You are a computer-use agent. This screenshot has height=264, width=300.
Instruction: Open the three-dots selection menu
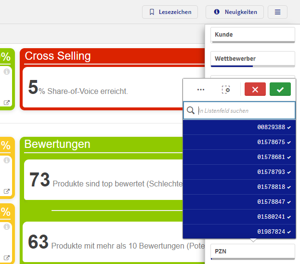coord(201,90)
